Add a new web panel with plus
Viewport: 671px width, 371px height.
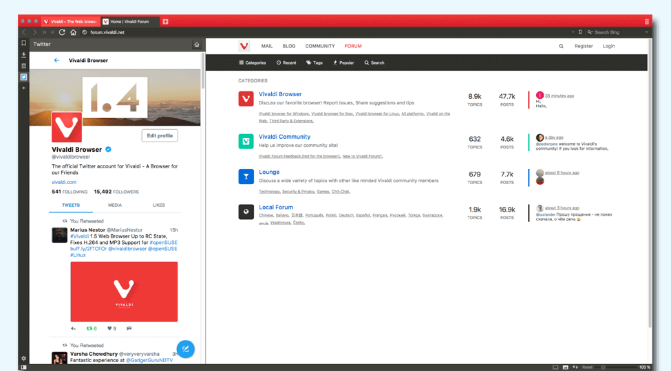tap(23, 88)
